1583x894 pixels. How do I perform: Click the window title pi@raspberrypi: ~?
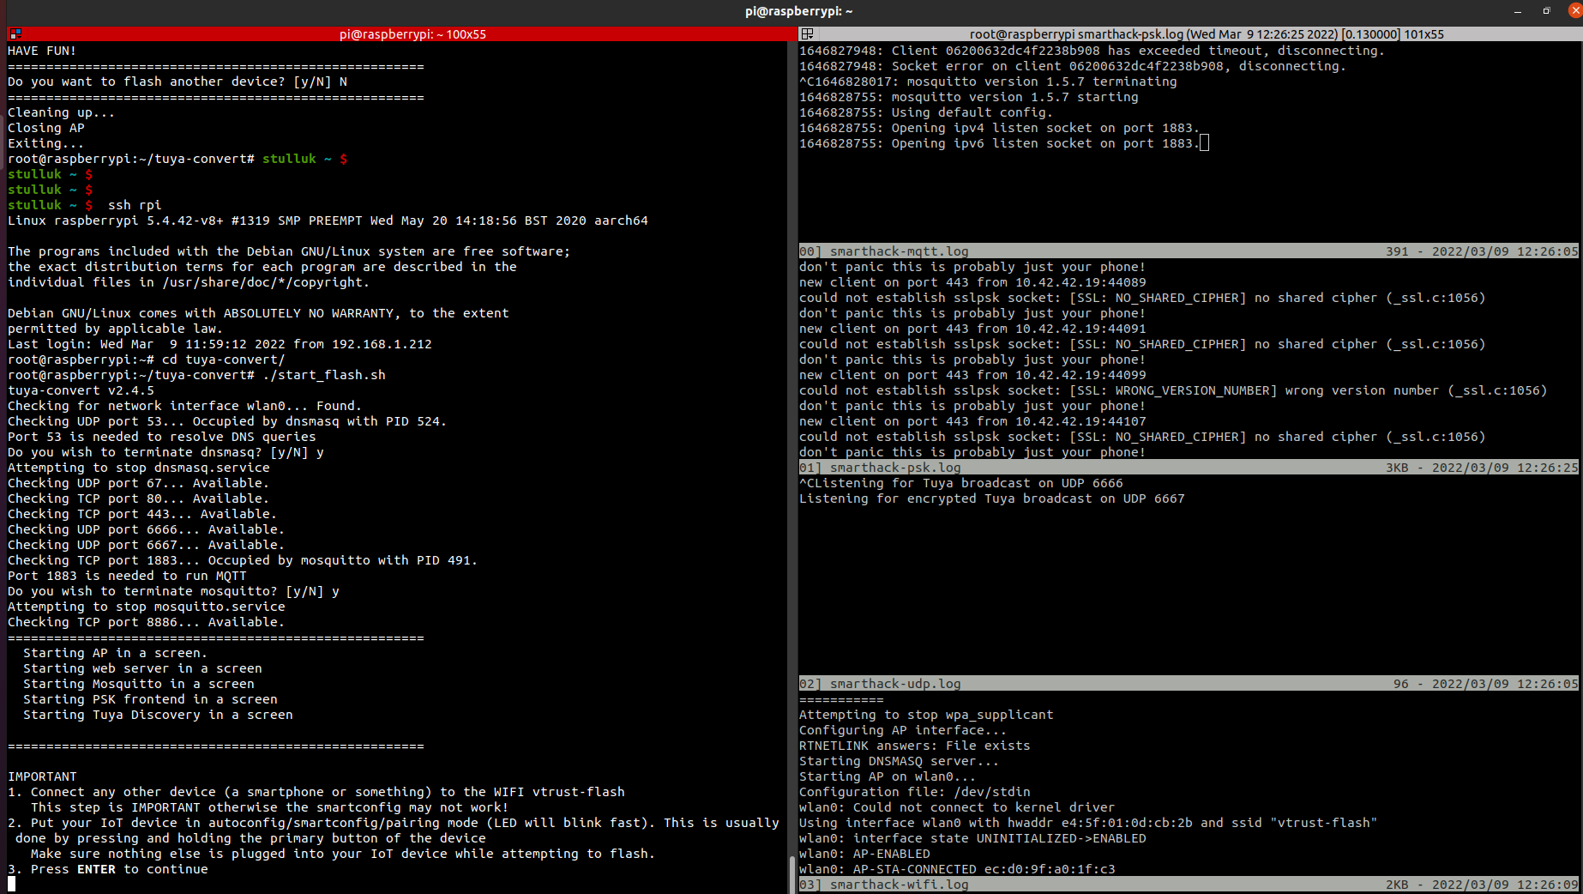[798, 11]
